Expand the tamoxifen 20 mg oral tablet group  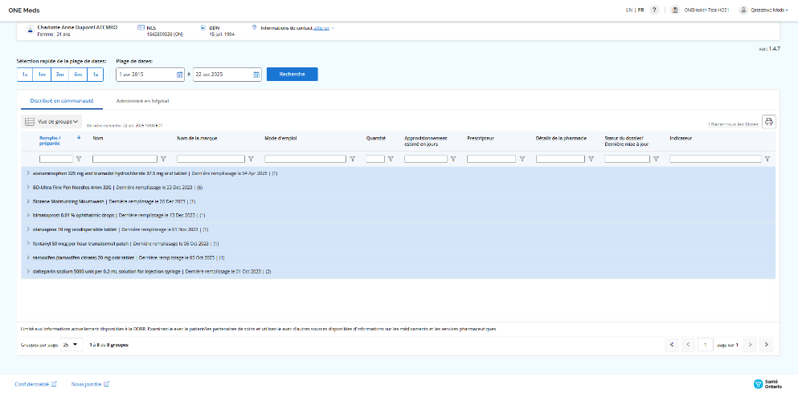(28, 257)
